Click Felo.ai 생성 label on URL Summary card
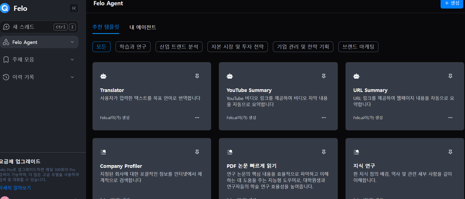This screenshot has width=465, height=199. click(368, 118)
